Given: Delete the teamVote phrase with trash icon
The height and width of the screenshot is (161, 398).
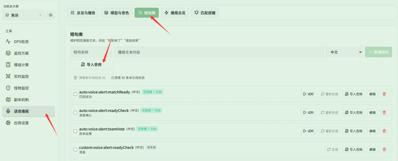Looking at the screenshot, I should pyautogui.click(x=384, y=131).
